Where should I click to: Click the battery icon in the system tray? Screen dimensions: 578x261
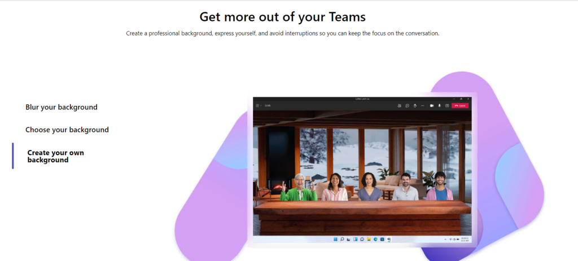point(458,239)
